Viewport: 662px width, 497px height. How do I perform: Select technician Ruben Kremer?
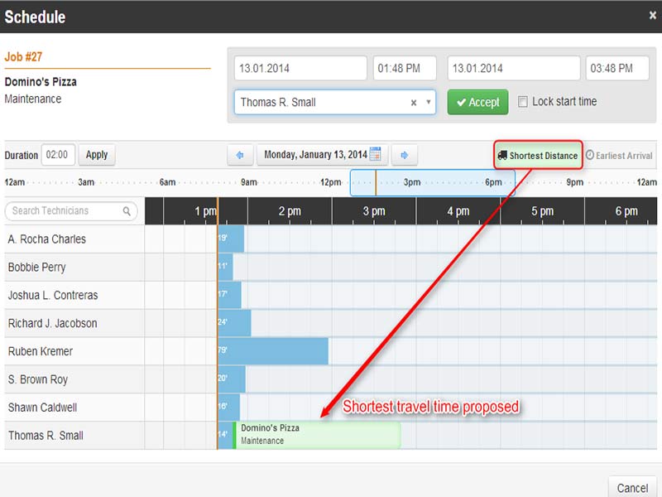pyautogui.click(x=40, y=351)
